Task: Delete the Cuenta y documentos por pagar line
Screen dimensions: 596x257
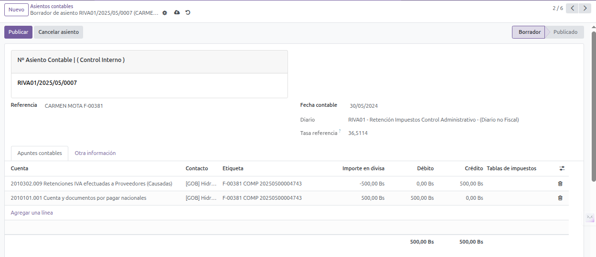Action: tap(560, 198)
